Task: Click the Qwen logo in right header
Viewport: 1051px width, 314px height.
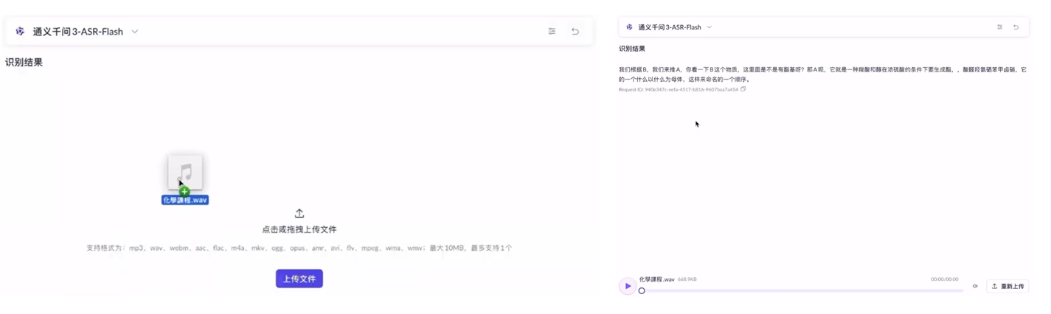Action: (x=629, y=27)
